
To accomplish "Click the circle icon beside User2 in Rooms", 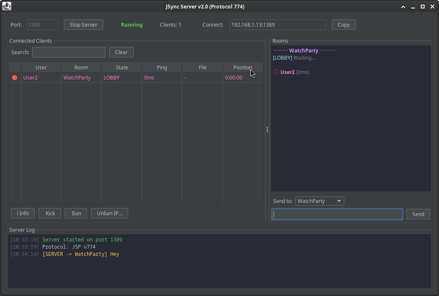I will (x=276, y=72).
